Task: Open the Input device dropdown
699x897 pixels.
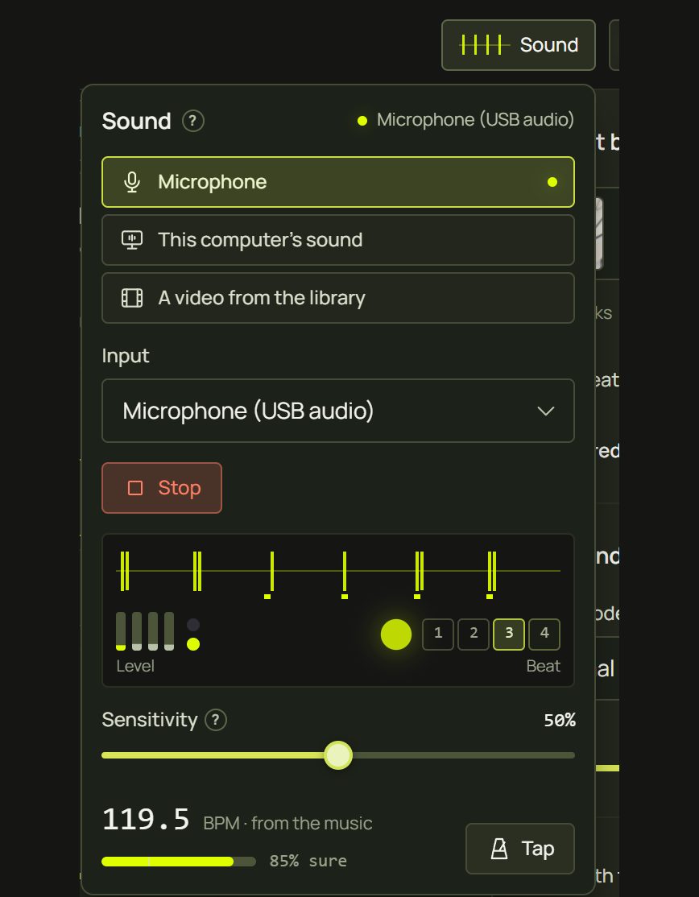Action: pos(338,411)
